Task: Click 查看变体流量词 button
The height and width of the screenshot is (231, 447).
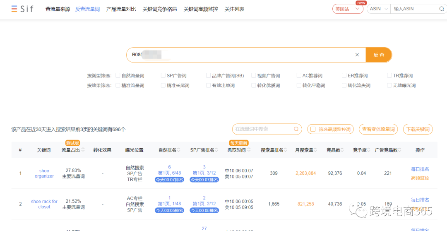Action: pos(378,129)
